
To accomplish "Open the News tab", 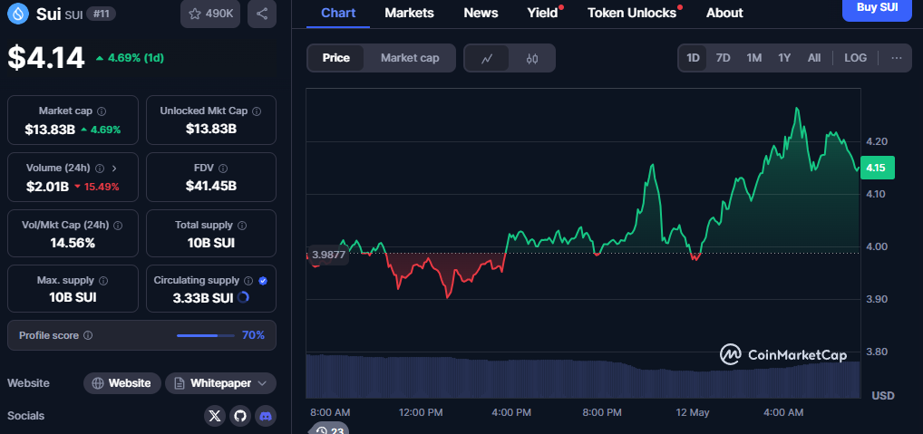I will pos(481,13).
